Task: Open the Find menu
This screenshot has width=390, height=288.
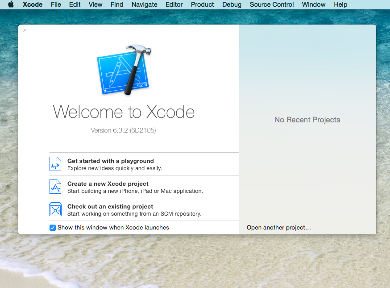Action: click(x=117, y=4)
